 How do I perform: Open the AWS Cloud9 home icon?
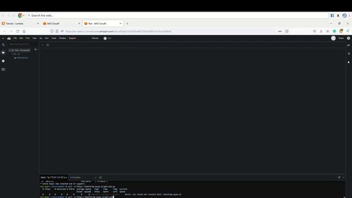click(9, 38)
